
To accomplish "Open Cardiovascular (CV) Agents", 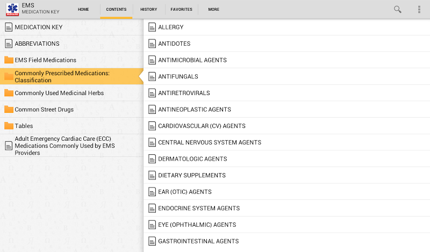I will tap(202, 126).
